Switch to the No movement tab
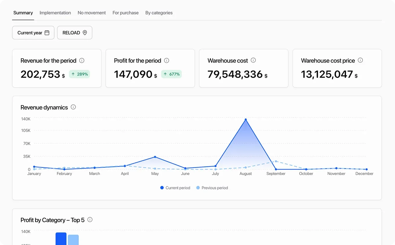The height and width of the screenshot is (245, 395). (x=92, y=13)
